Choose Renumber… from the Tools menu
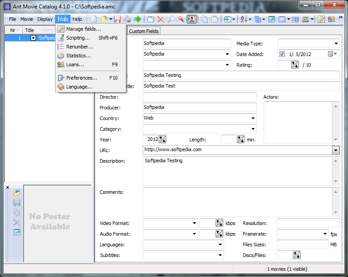The width and height of the screenshot is (348, 277). click(x=91, y=47)
